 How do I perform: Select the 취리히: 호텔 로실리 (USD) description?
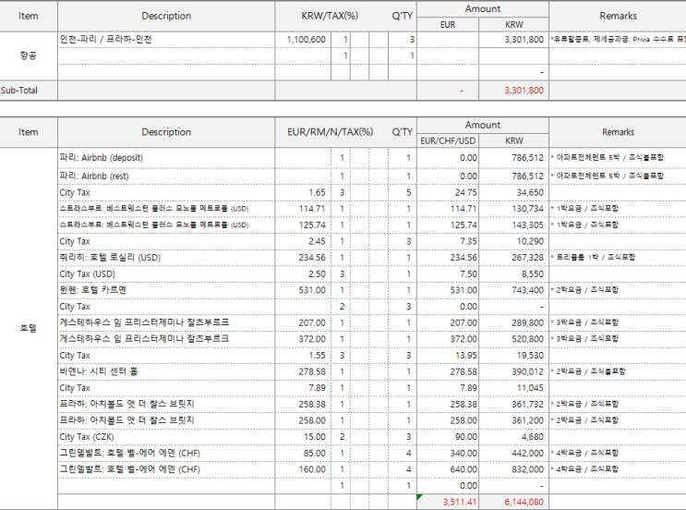pyautogui.click(x=166, y=258)
